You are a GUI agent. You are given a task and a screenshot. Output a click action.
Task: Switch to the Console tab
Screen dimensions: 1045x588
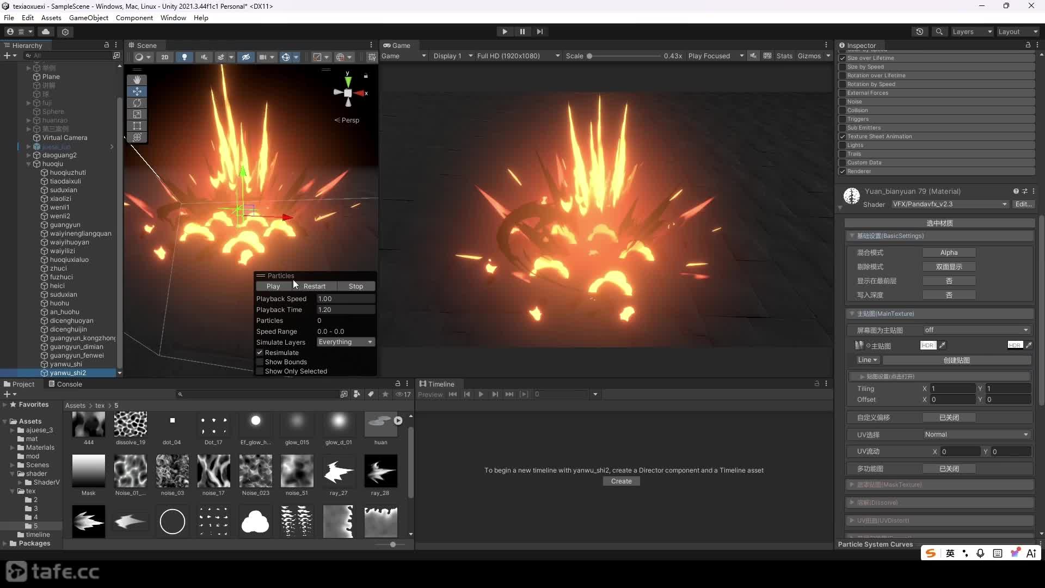click(65, 384)
